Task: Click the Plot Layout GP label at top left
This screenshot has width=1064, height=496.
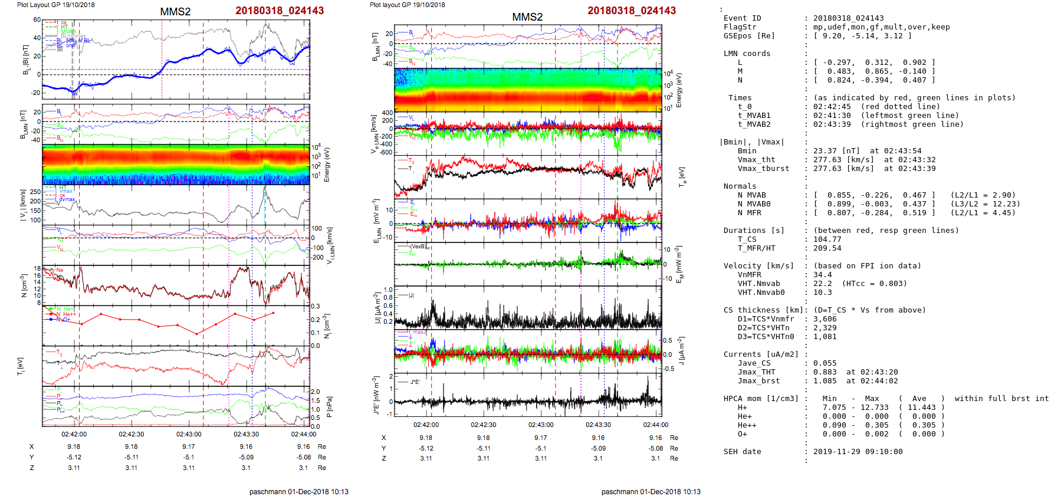Action: [x=55, y=5]
